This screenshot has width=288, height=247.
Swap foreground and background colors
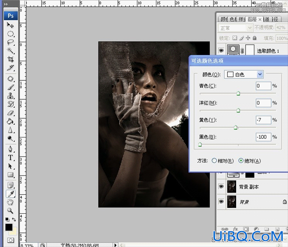pyautogui.click(x=14, y=219)
